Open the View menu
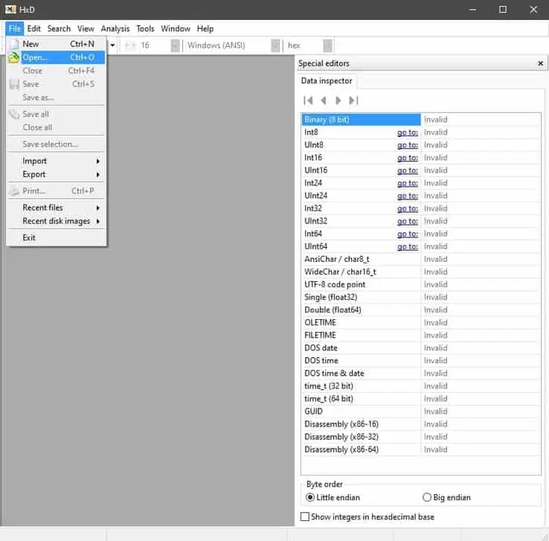 point(86,29)
